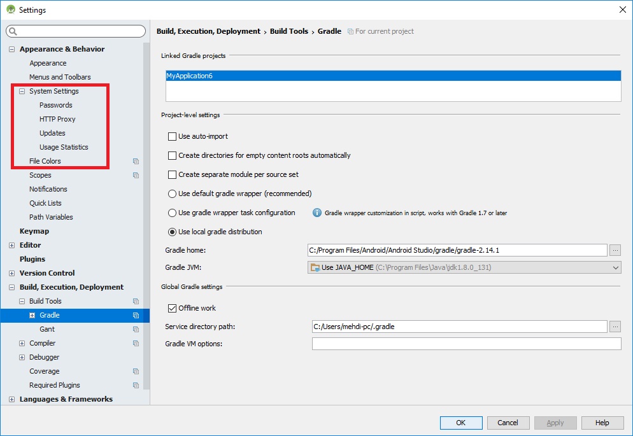Select MyApplication6 in linked Gradle projects

[x=393, y=76]
